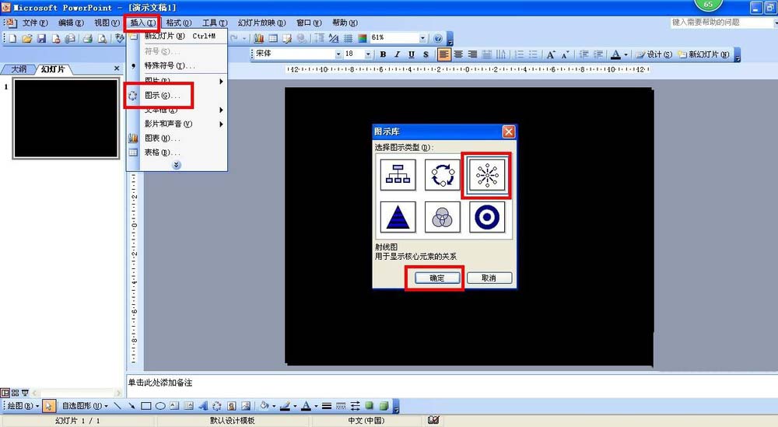Toggle underline formatting
This screenshot has width=778, height=427.
coord(412,54)
